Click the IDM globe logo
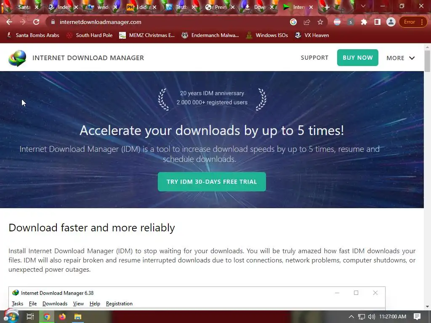Image resolution: width=431 pixels, height=323 pixels. (17, 58)
